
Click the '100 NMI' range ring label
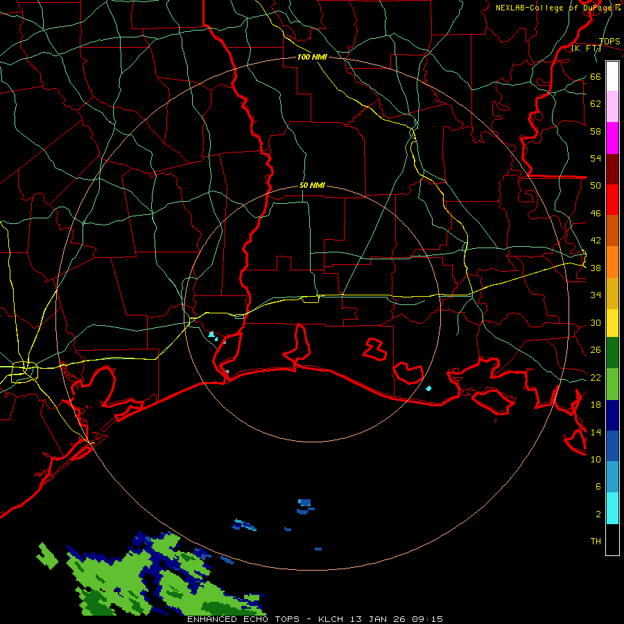[x=312, y=57]
